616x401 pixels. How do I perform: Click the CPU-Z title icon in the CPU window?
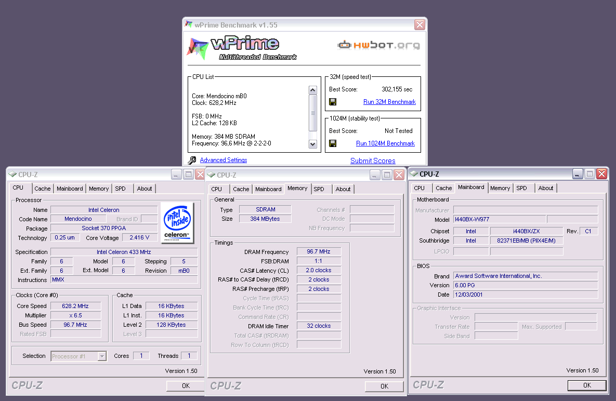[x=12, y=174]
